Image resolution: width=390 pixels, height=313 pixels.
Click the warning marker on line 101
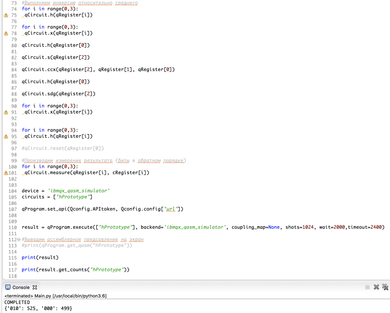(6, 173)
